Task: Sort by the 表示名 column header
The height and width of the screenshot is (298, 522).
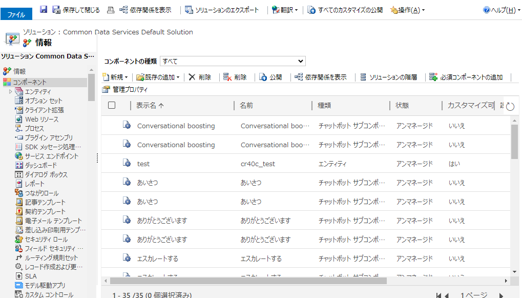Action: (150, 105)
